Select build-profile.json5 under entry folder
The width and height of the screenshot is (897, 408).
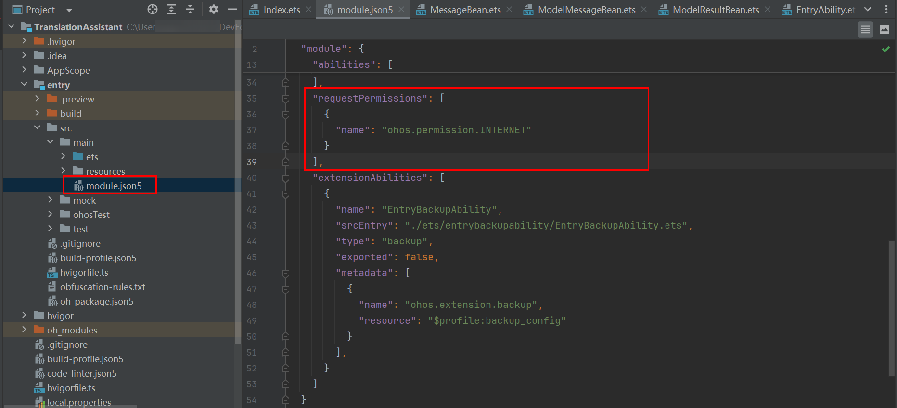tap(98, 258)
